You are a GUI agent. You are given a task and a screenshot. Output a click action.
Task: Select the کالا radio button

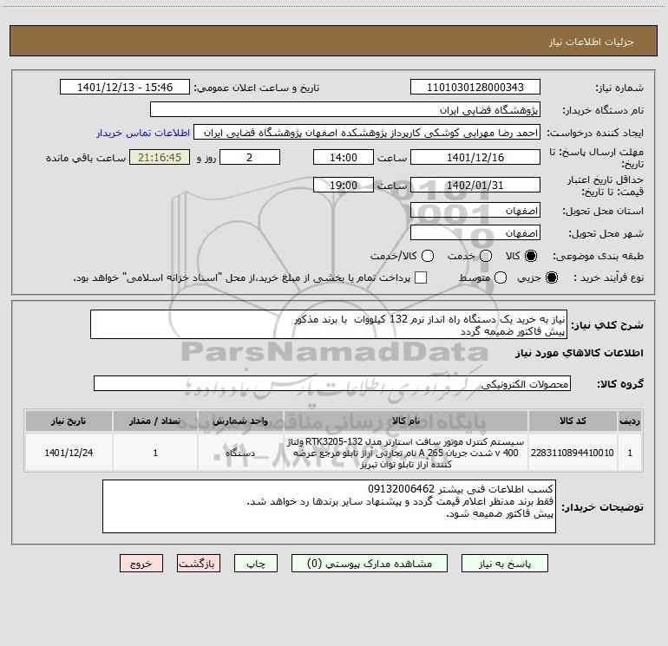pos(531,256)
